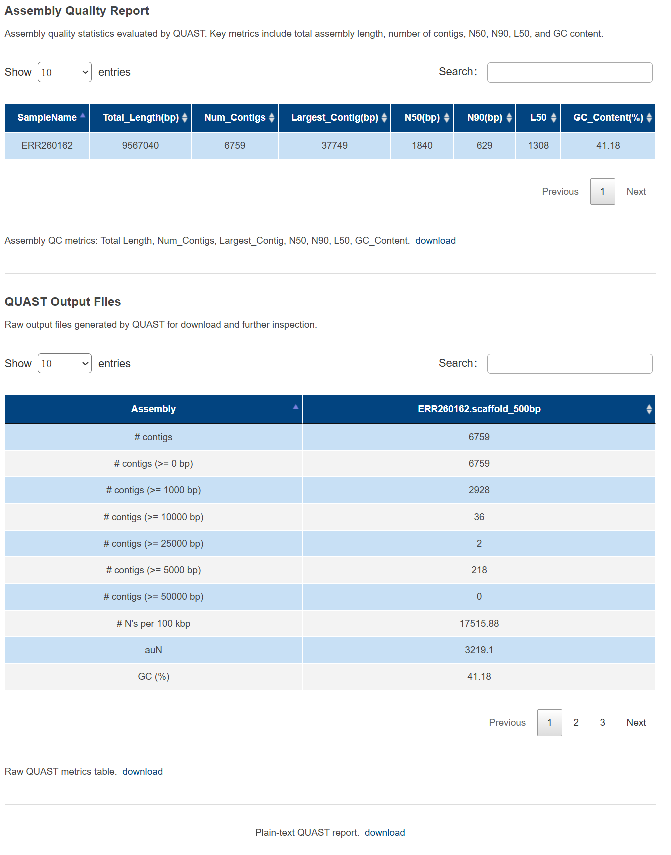Viewport: 671px width, 855px height.
Task: Click the largest contig value 37749
Action: point(334,146)
